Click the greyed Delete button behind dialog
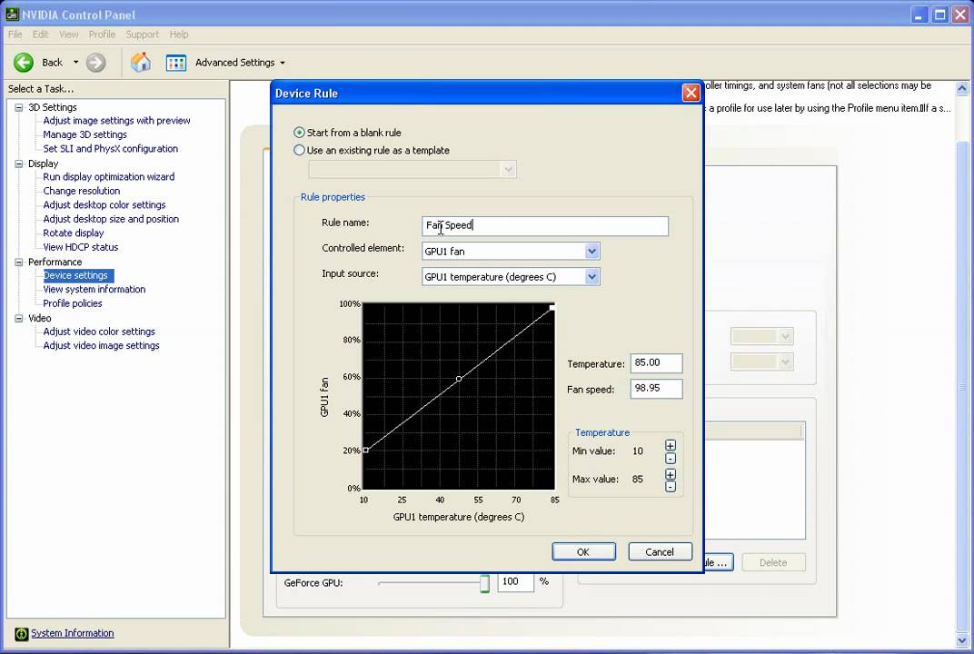 coord(773,562)
